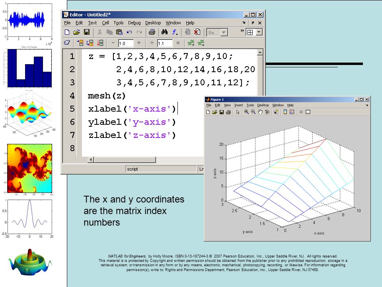Click the evaluate cell icon
Screen dimensions: 382x287
pos(80,43)
